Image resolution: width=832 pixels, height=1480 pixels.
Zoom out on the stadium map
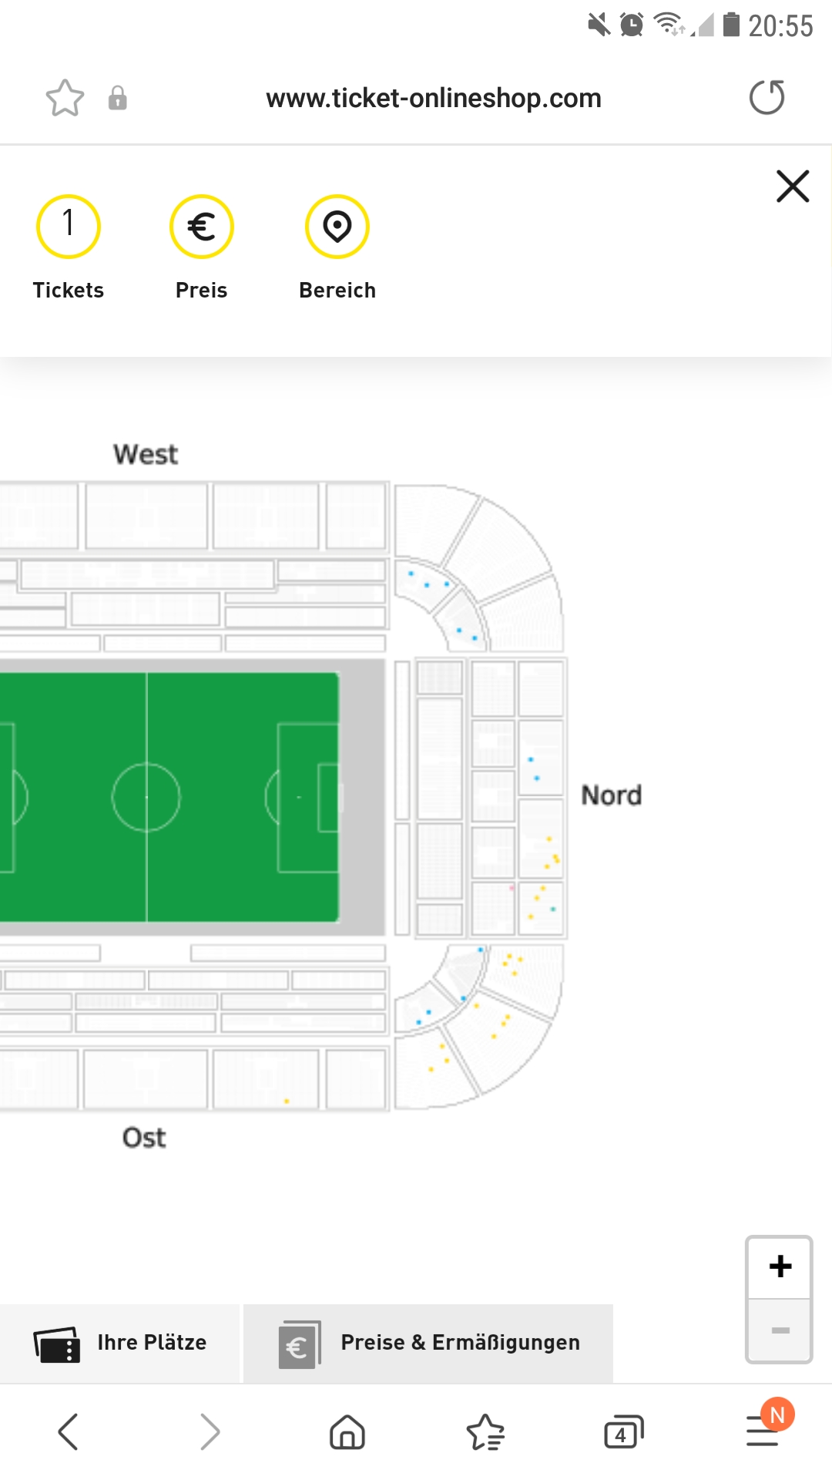click(x=780, y=1330)
